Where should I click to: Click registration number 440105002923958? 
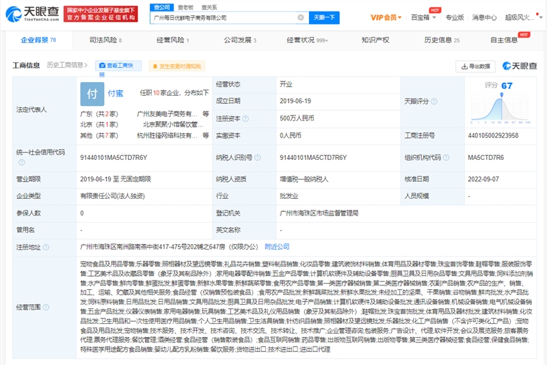tap(493, 135)
